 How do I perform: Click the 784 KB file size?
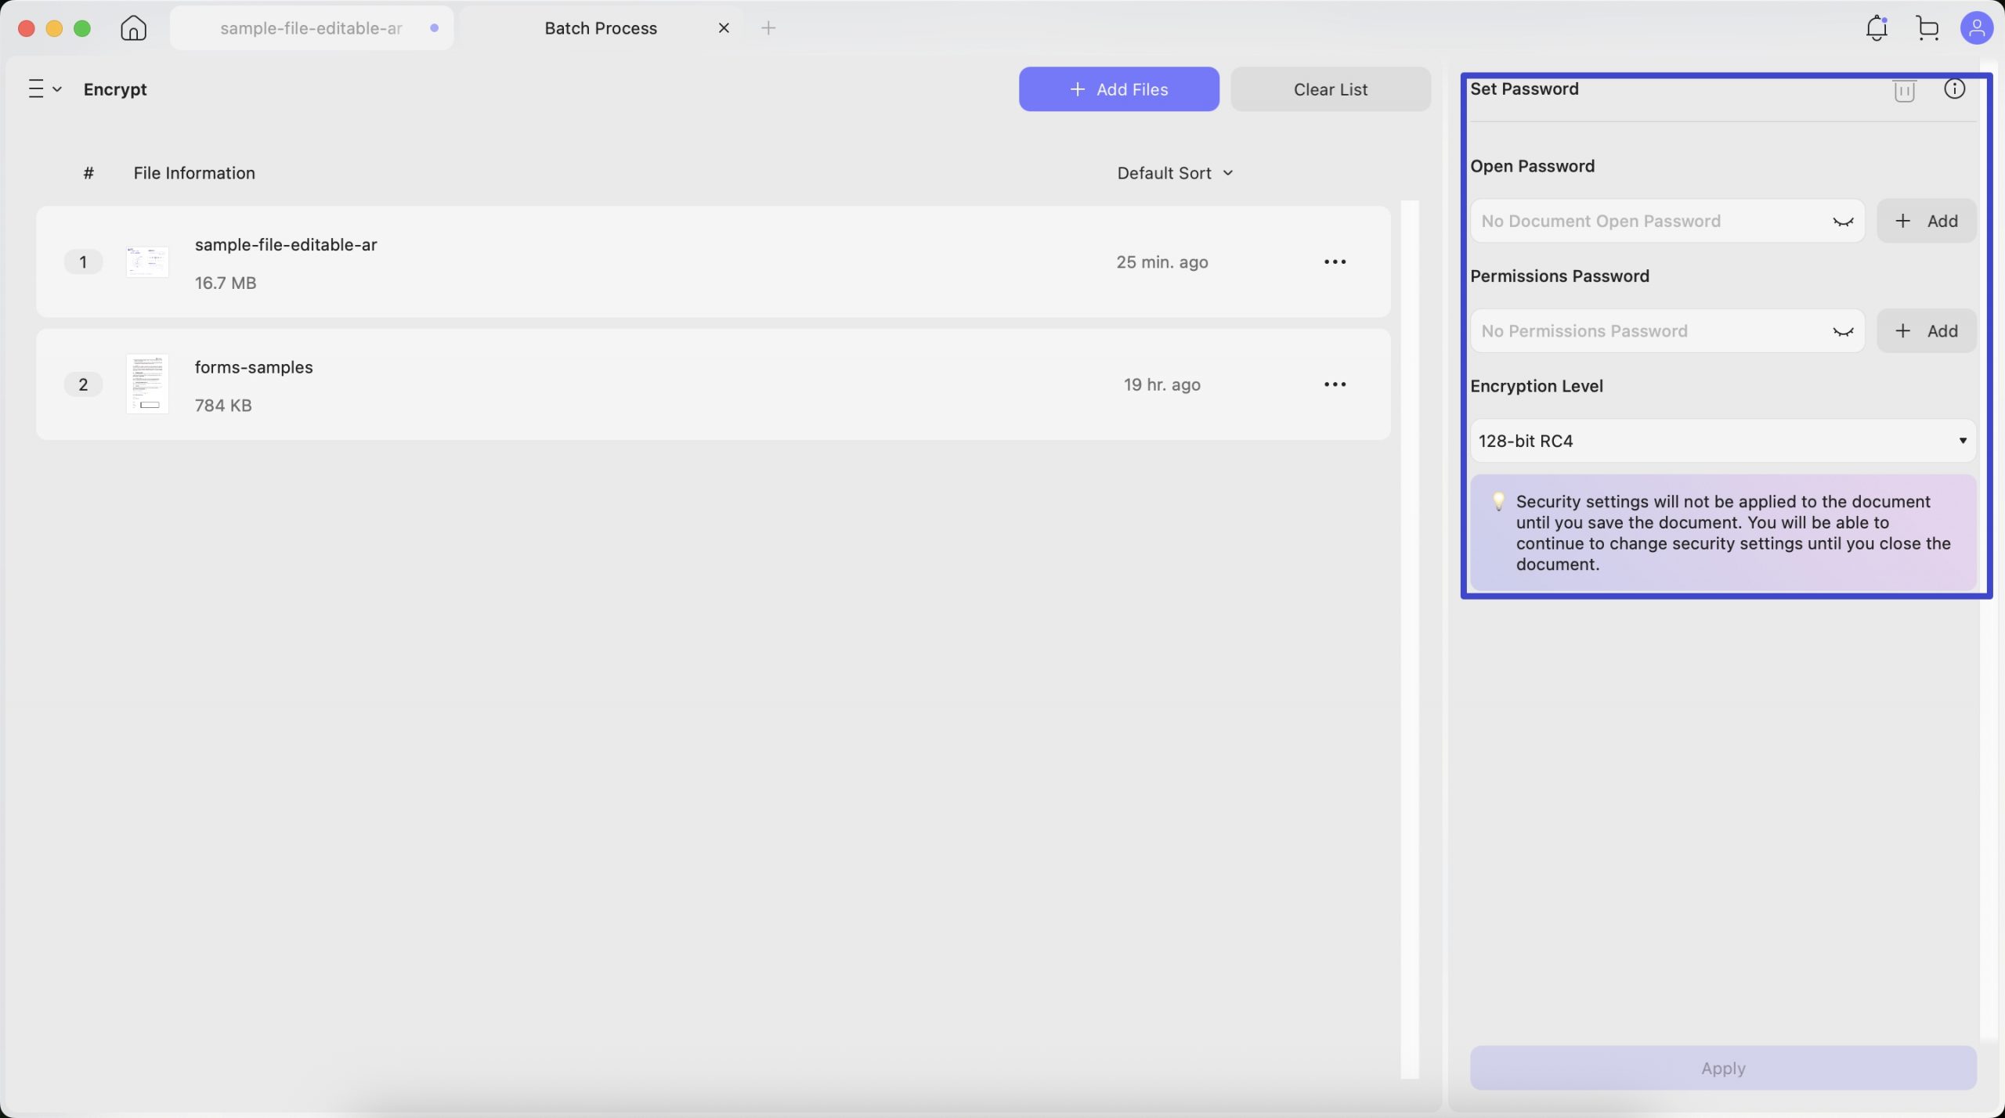click(223, 406)
